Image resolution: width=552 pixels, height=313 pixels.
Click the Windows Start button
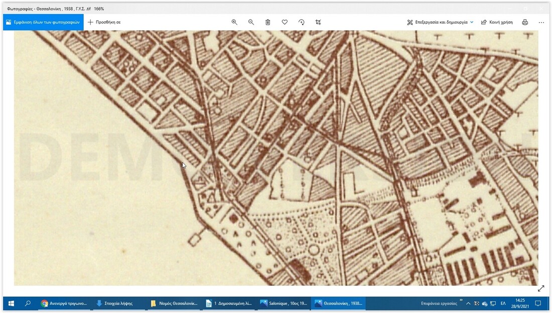click(11, 303)
